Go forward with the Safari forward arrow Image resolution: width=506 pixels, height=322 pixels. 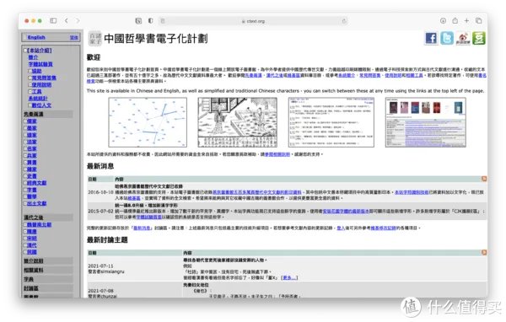78,20
